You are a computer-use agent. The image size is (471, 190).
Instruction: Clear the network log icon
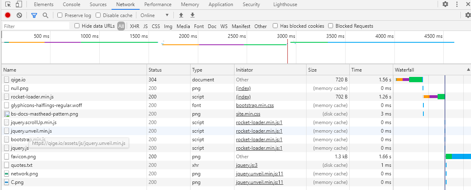pos(19,15)
